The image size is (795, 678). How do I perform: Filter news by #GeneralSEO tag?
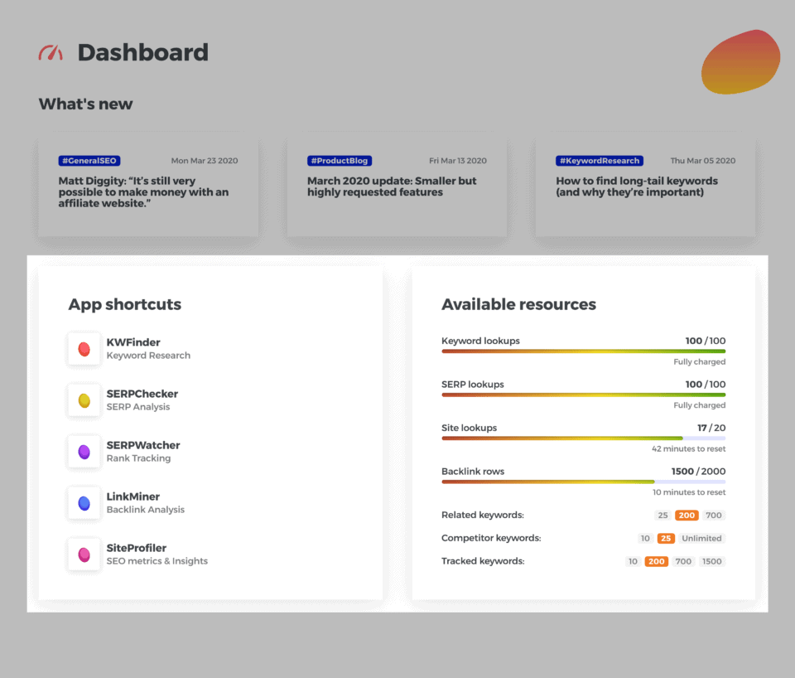click(89, 160)
